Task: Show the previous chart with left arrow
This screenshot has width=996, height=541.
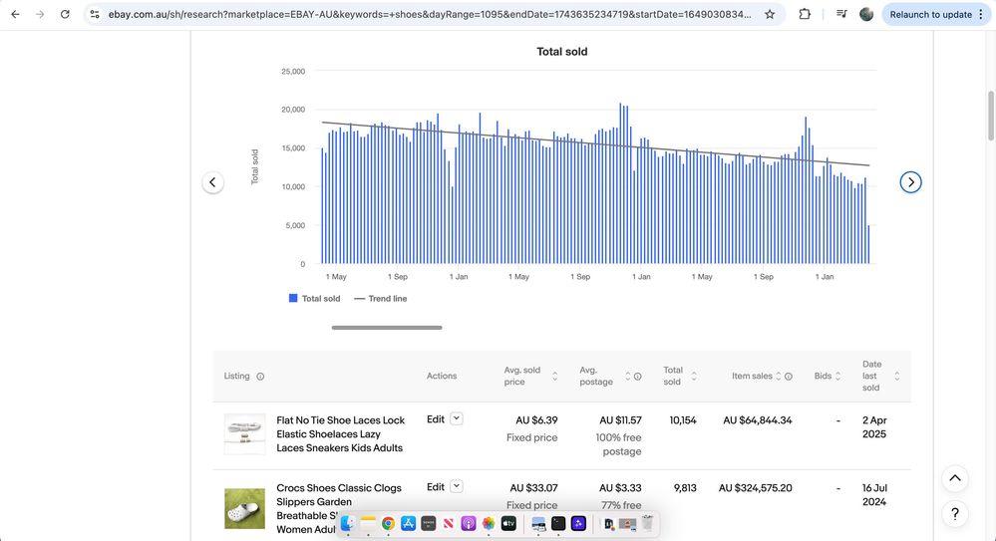Action: pos(212,182)
